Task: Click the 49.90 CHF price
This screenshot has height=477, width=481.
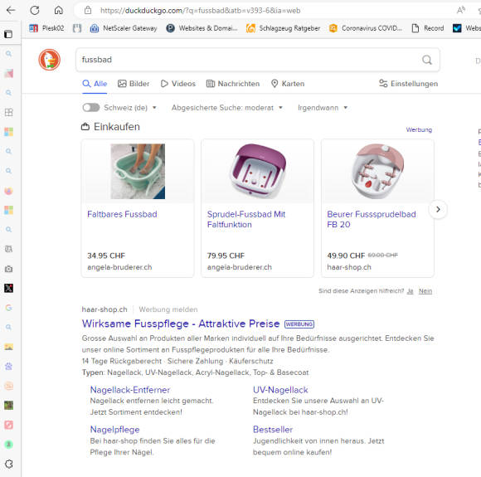Action: [x=346, y=256]
